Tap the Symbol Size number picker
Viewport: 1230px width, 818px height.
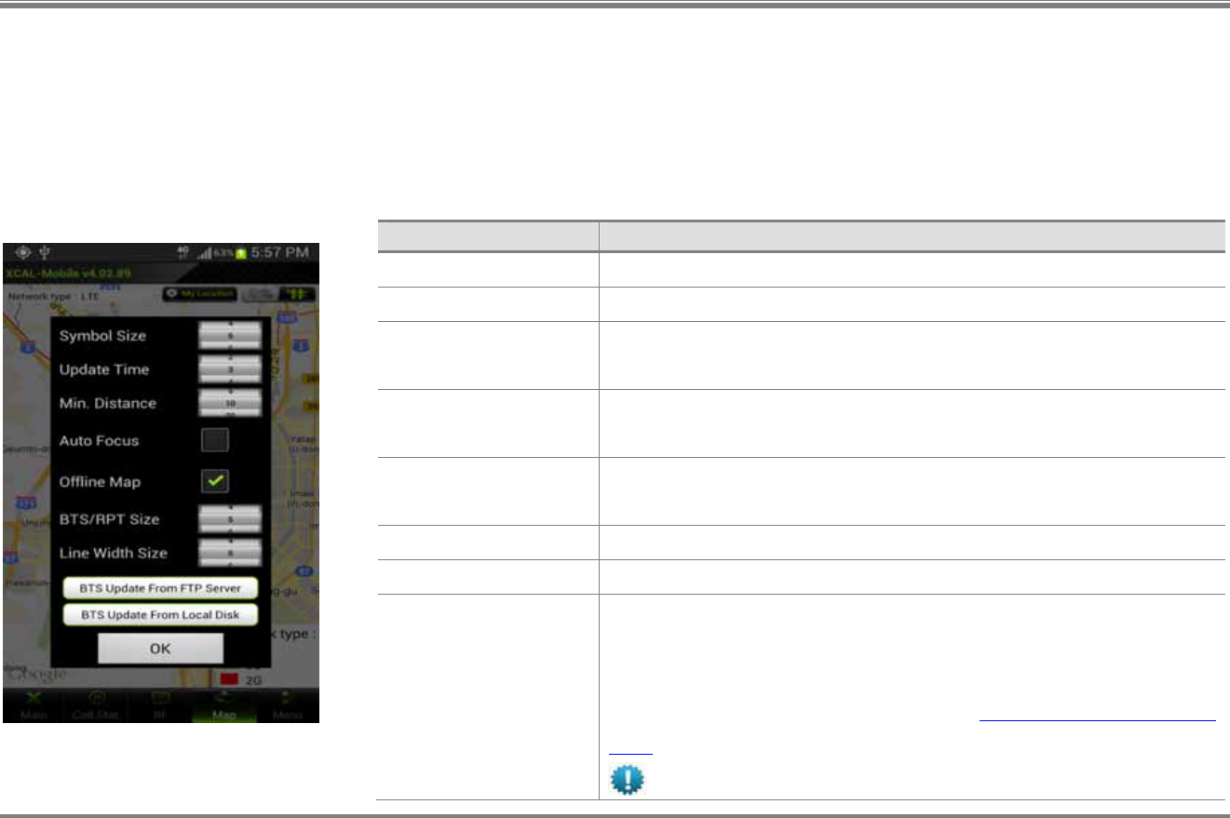tap(231, 335)
